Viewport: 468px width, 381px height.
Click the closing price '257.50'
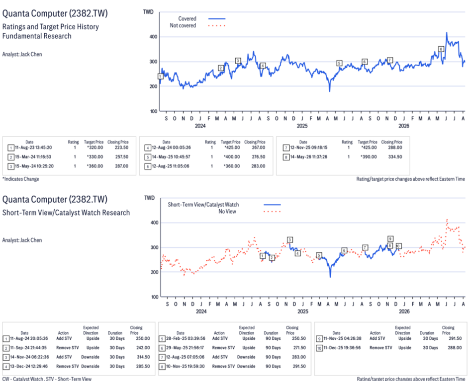coord(122,157)
